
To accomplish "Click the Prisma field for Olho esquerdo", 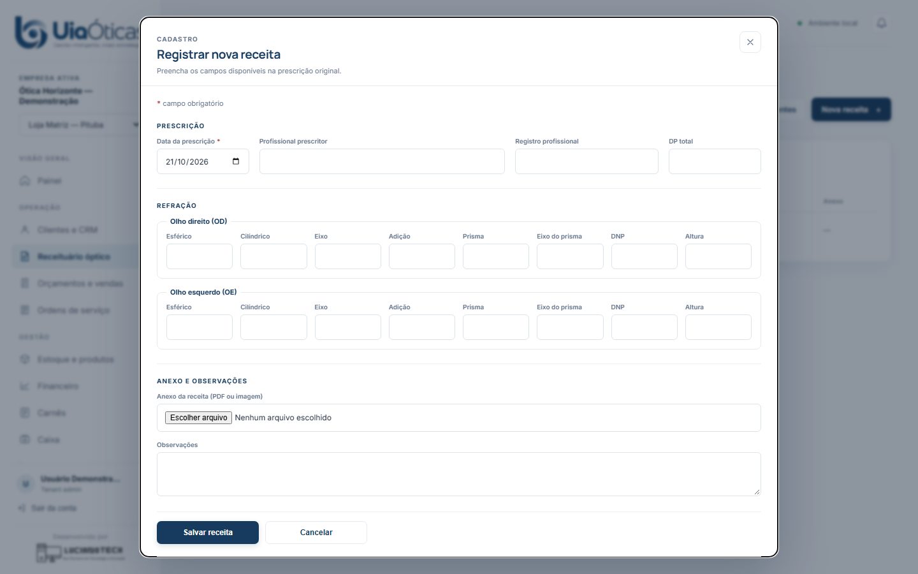I will pos(496,327).
